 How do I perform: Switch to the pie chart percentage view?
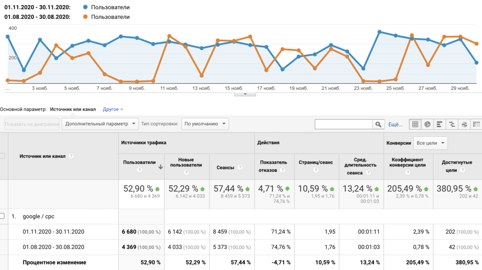tap(427, 124)
